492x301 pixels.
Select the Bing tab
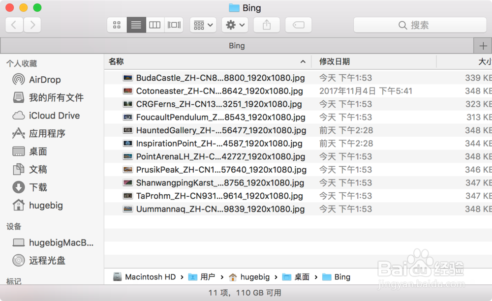point(237,46)
